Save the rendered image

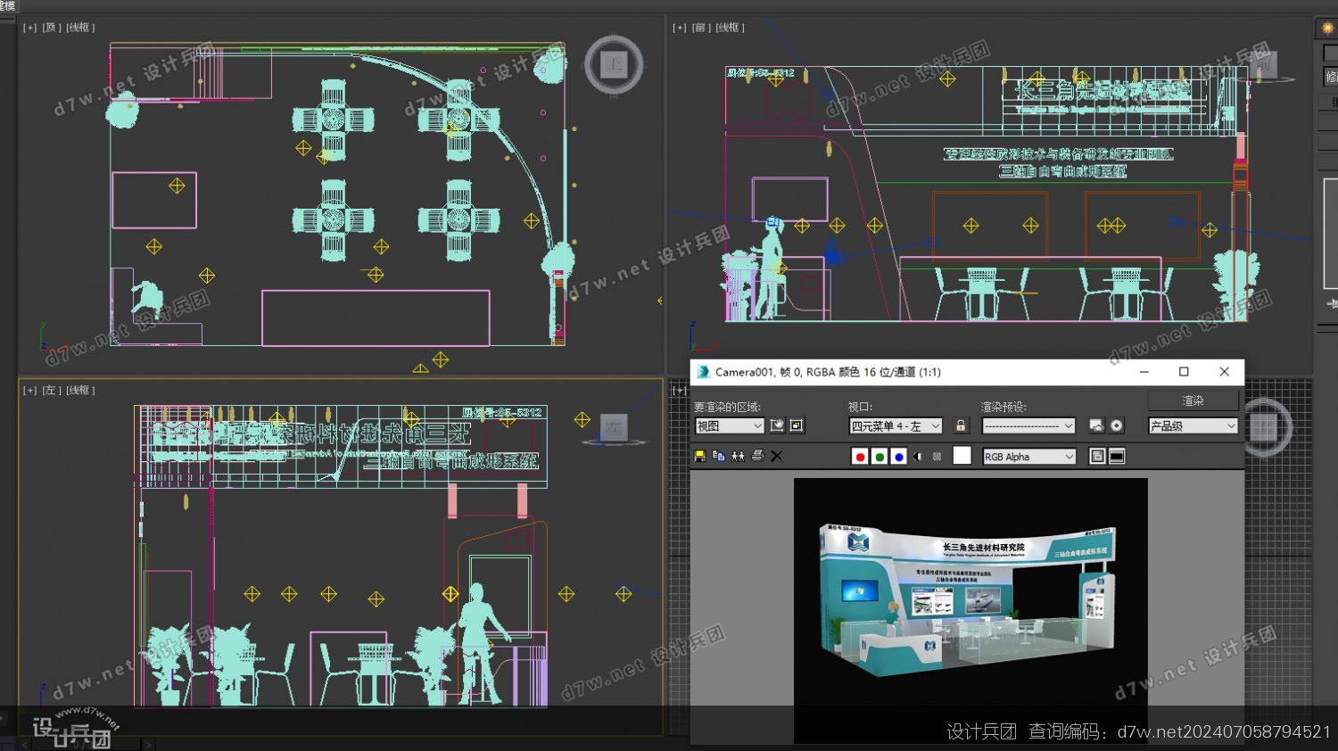pos(699,456)
